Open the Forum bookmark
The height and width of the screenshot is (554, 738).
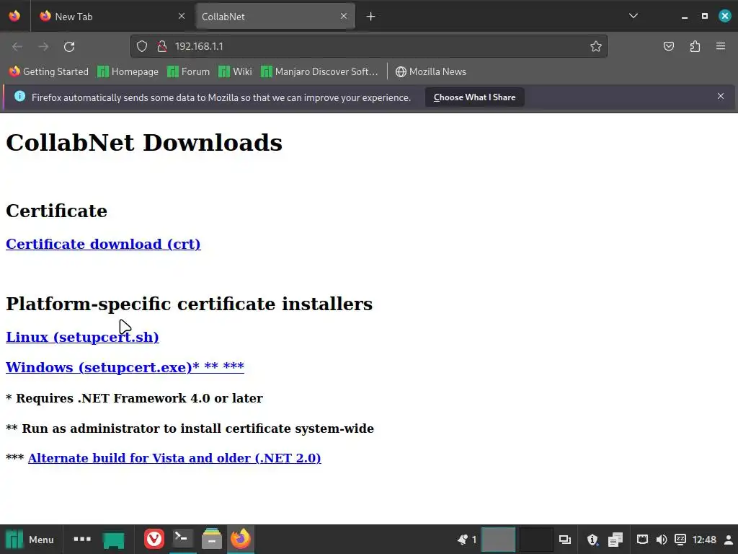[188, 71]
